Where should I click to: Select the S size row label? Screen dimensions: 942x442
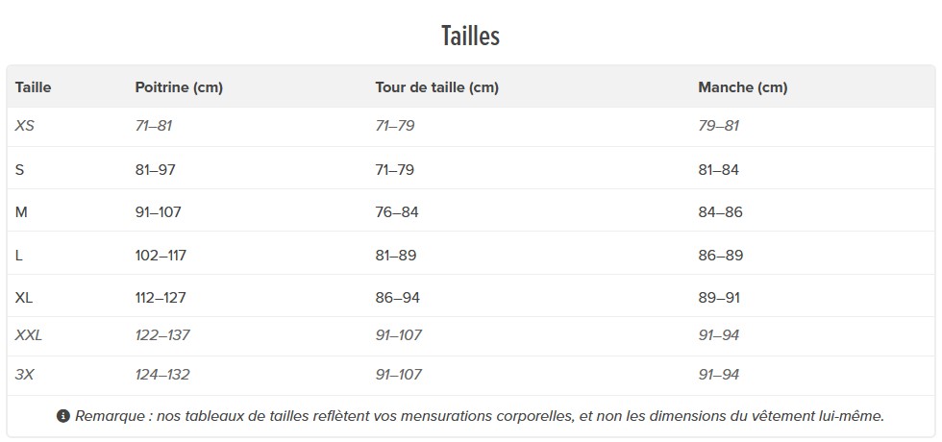click(x=19, y=170)
